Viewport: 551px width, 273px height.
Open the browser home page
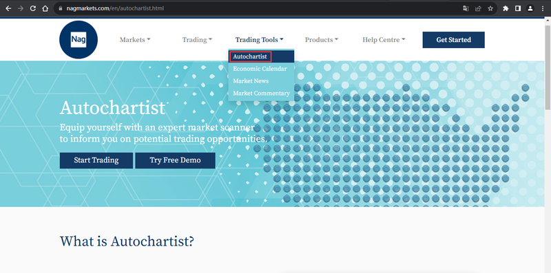point(45,8)
